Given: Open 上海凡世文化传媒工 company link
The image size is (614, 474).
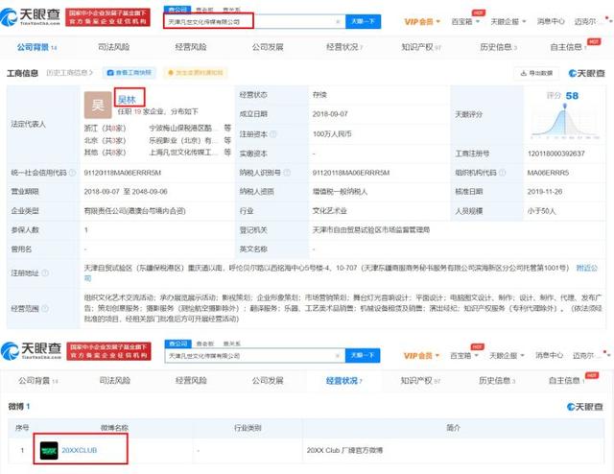Looking at the screenshot, I should pos(183,153).
